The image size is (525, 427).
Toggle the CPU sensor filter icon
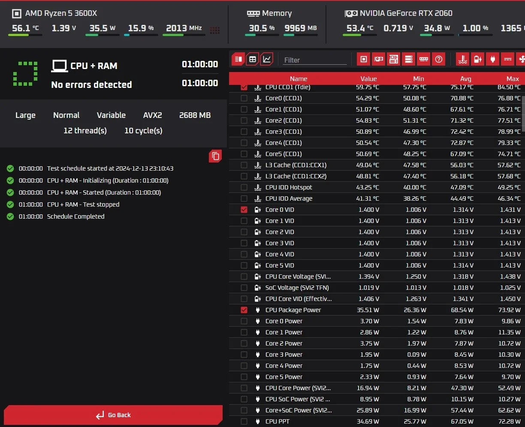pyautogui.click(x=363, y=59)
